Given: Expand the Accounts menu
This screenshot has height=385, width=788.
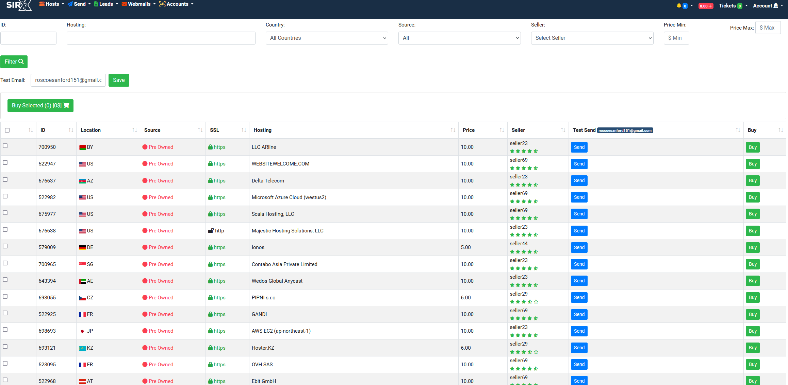Looking at the screenshot, I should point(176,4).
